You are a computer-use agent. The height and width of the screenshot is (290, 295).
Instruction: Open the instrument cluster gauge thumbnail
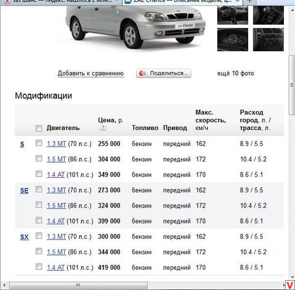[233, 39]
